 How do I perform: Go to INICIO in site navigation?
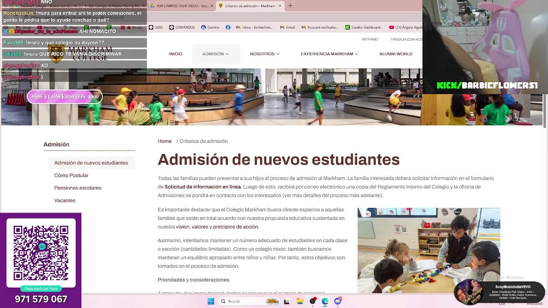pos(176,54)
